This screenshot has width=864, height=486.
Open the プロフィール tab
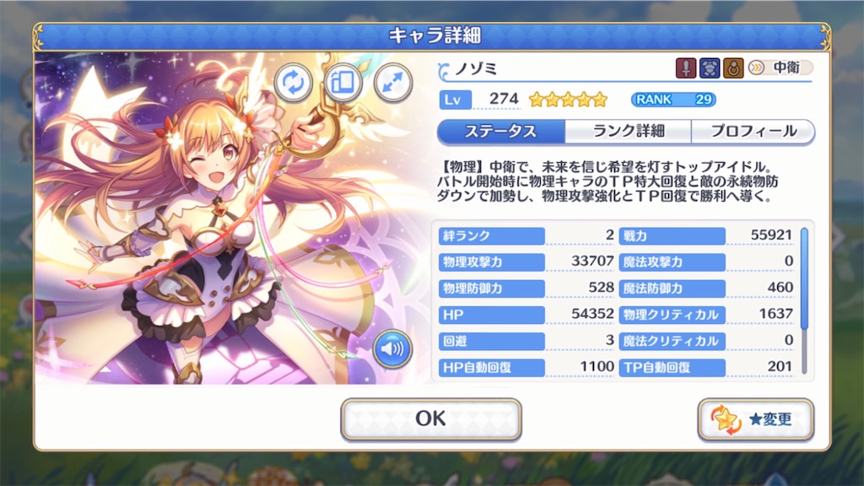(753, 132)
